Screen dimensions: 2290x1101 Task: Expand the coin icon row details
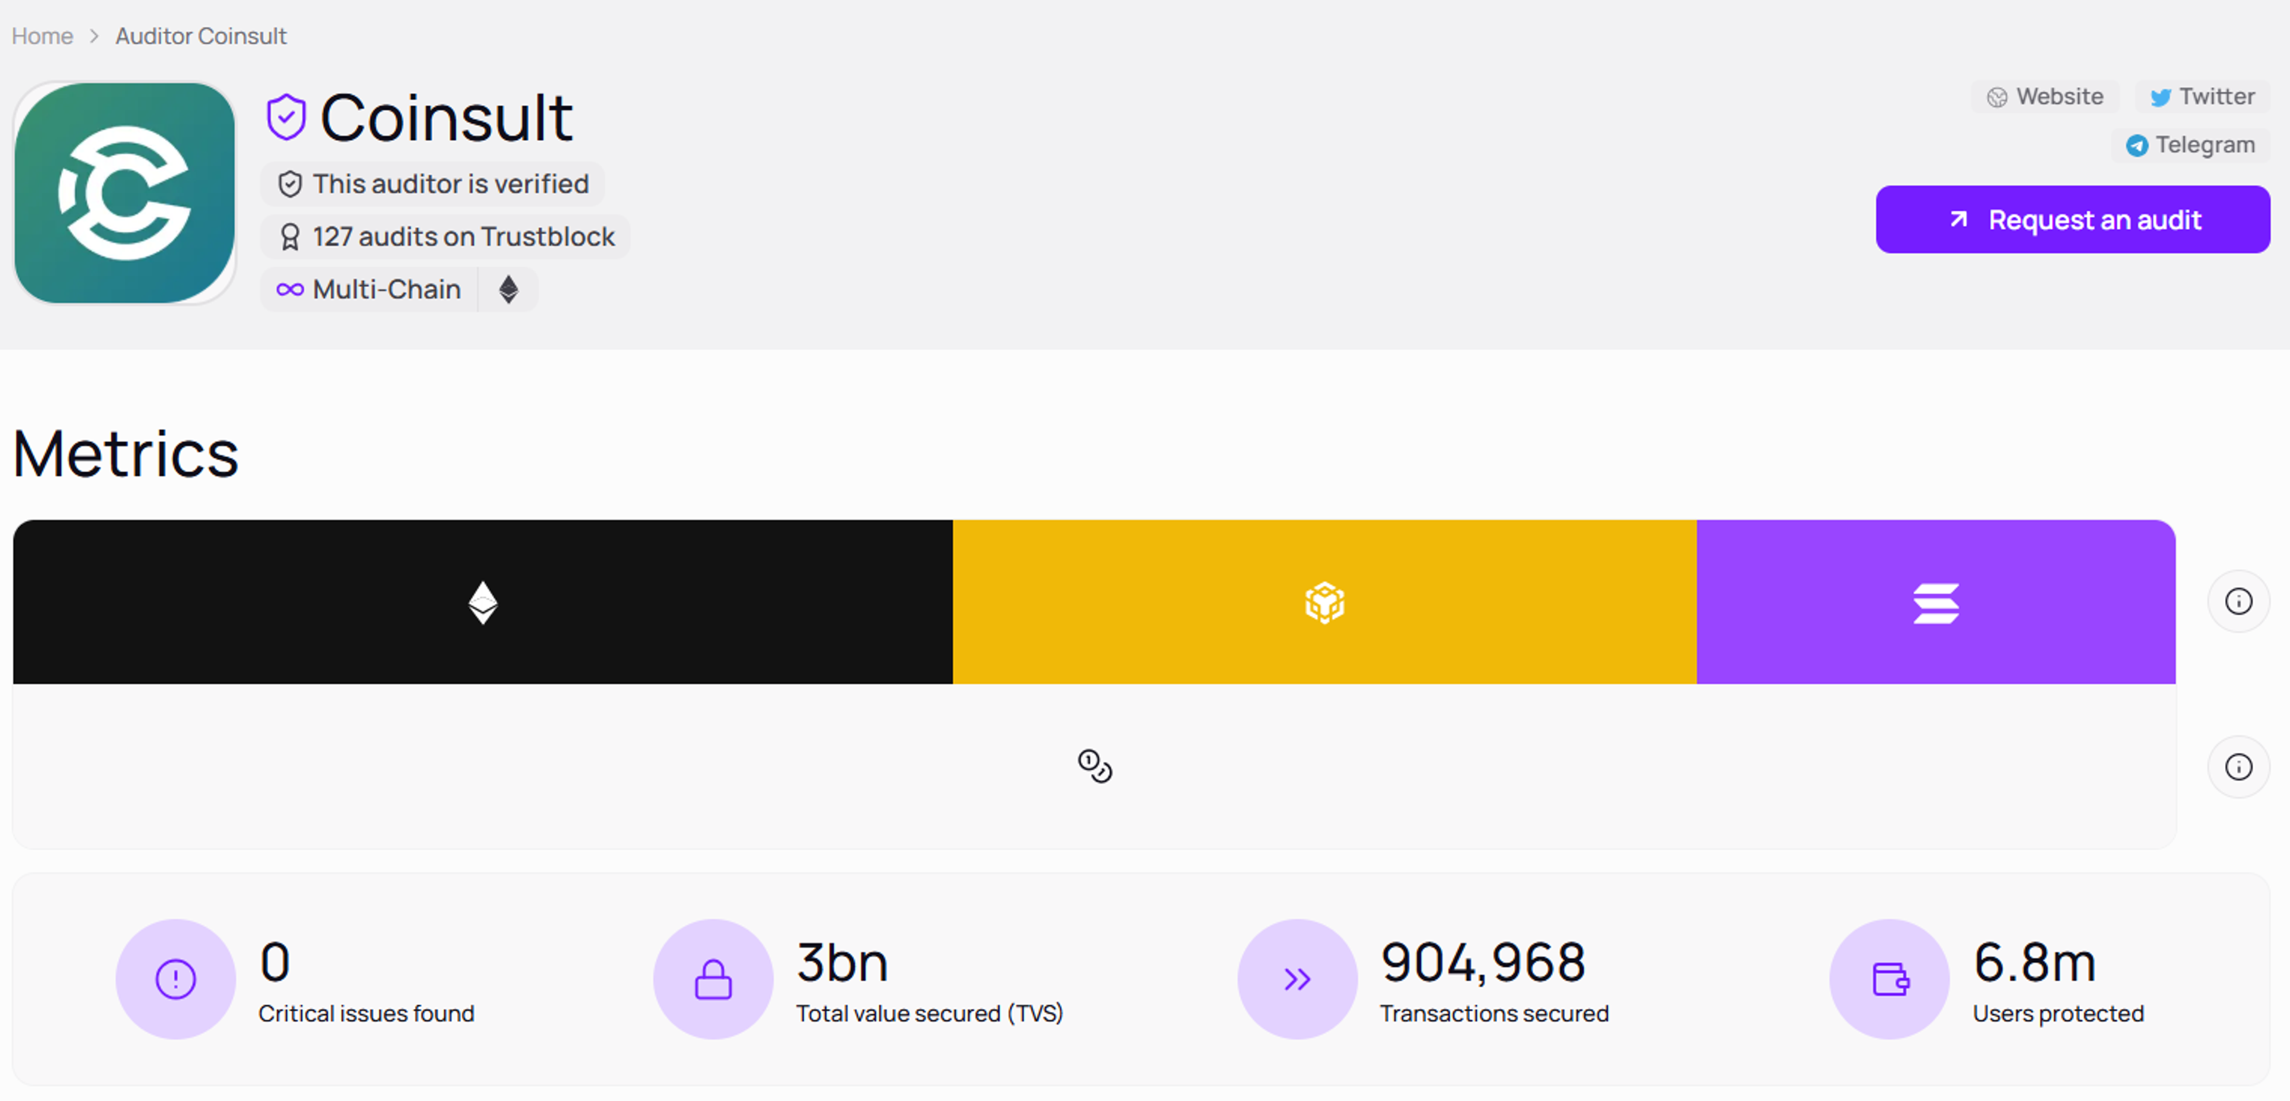click(1094, 766)
